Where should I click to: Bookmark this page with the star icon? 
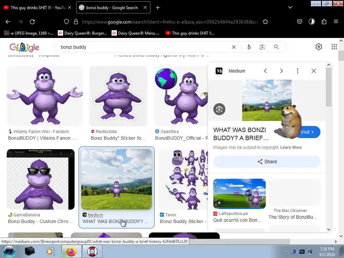point(265,21)
